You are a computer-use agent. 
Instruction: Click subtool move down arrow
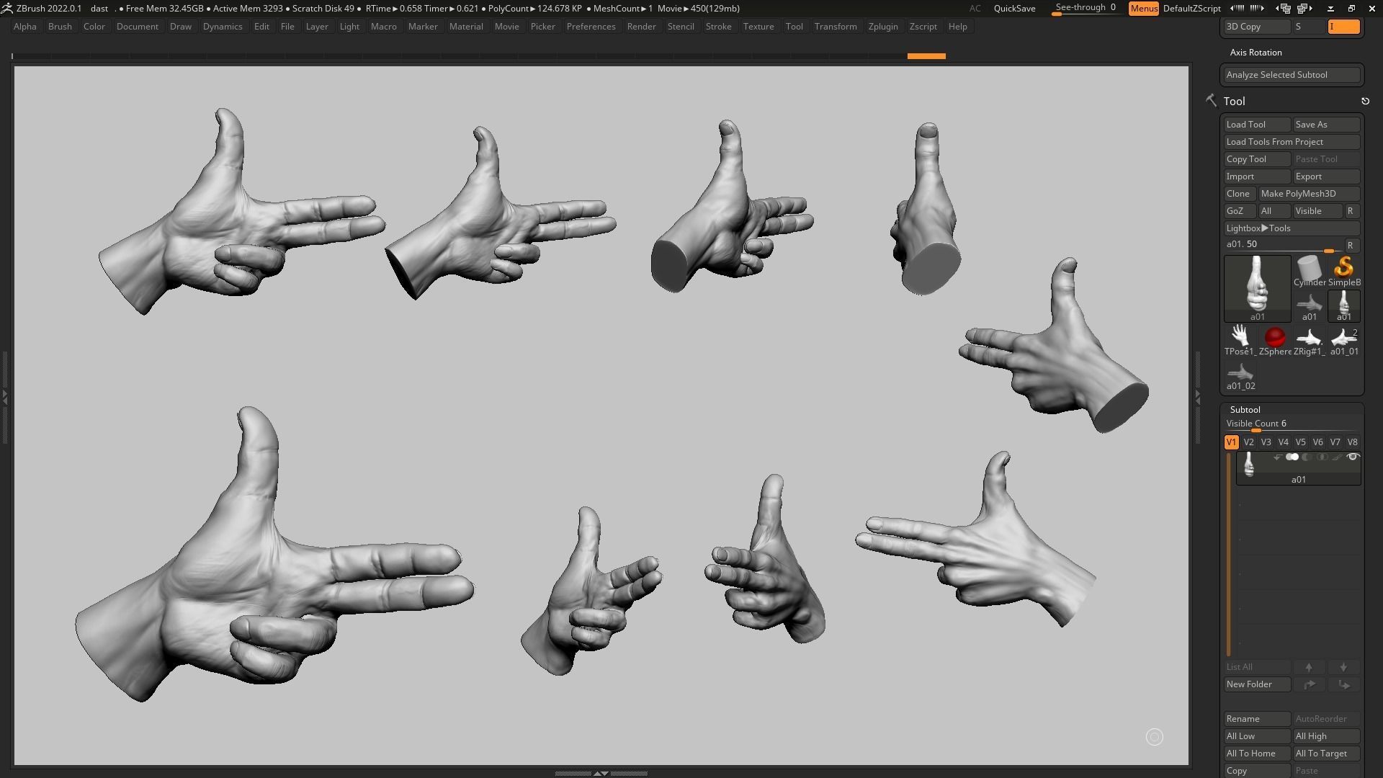[x=1343, y=667]
